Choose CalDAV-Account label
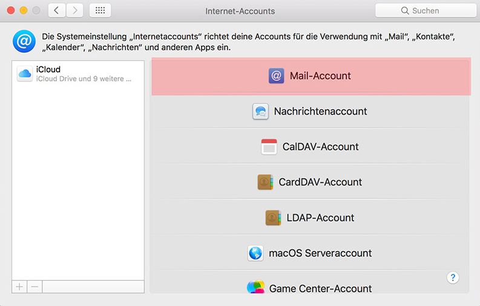Viewport: 480px width, 306px height. click(x=320, y=147)
